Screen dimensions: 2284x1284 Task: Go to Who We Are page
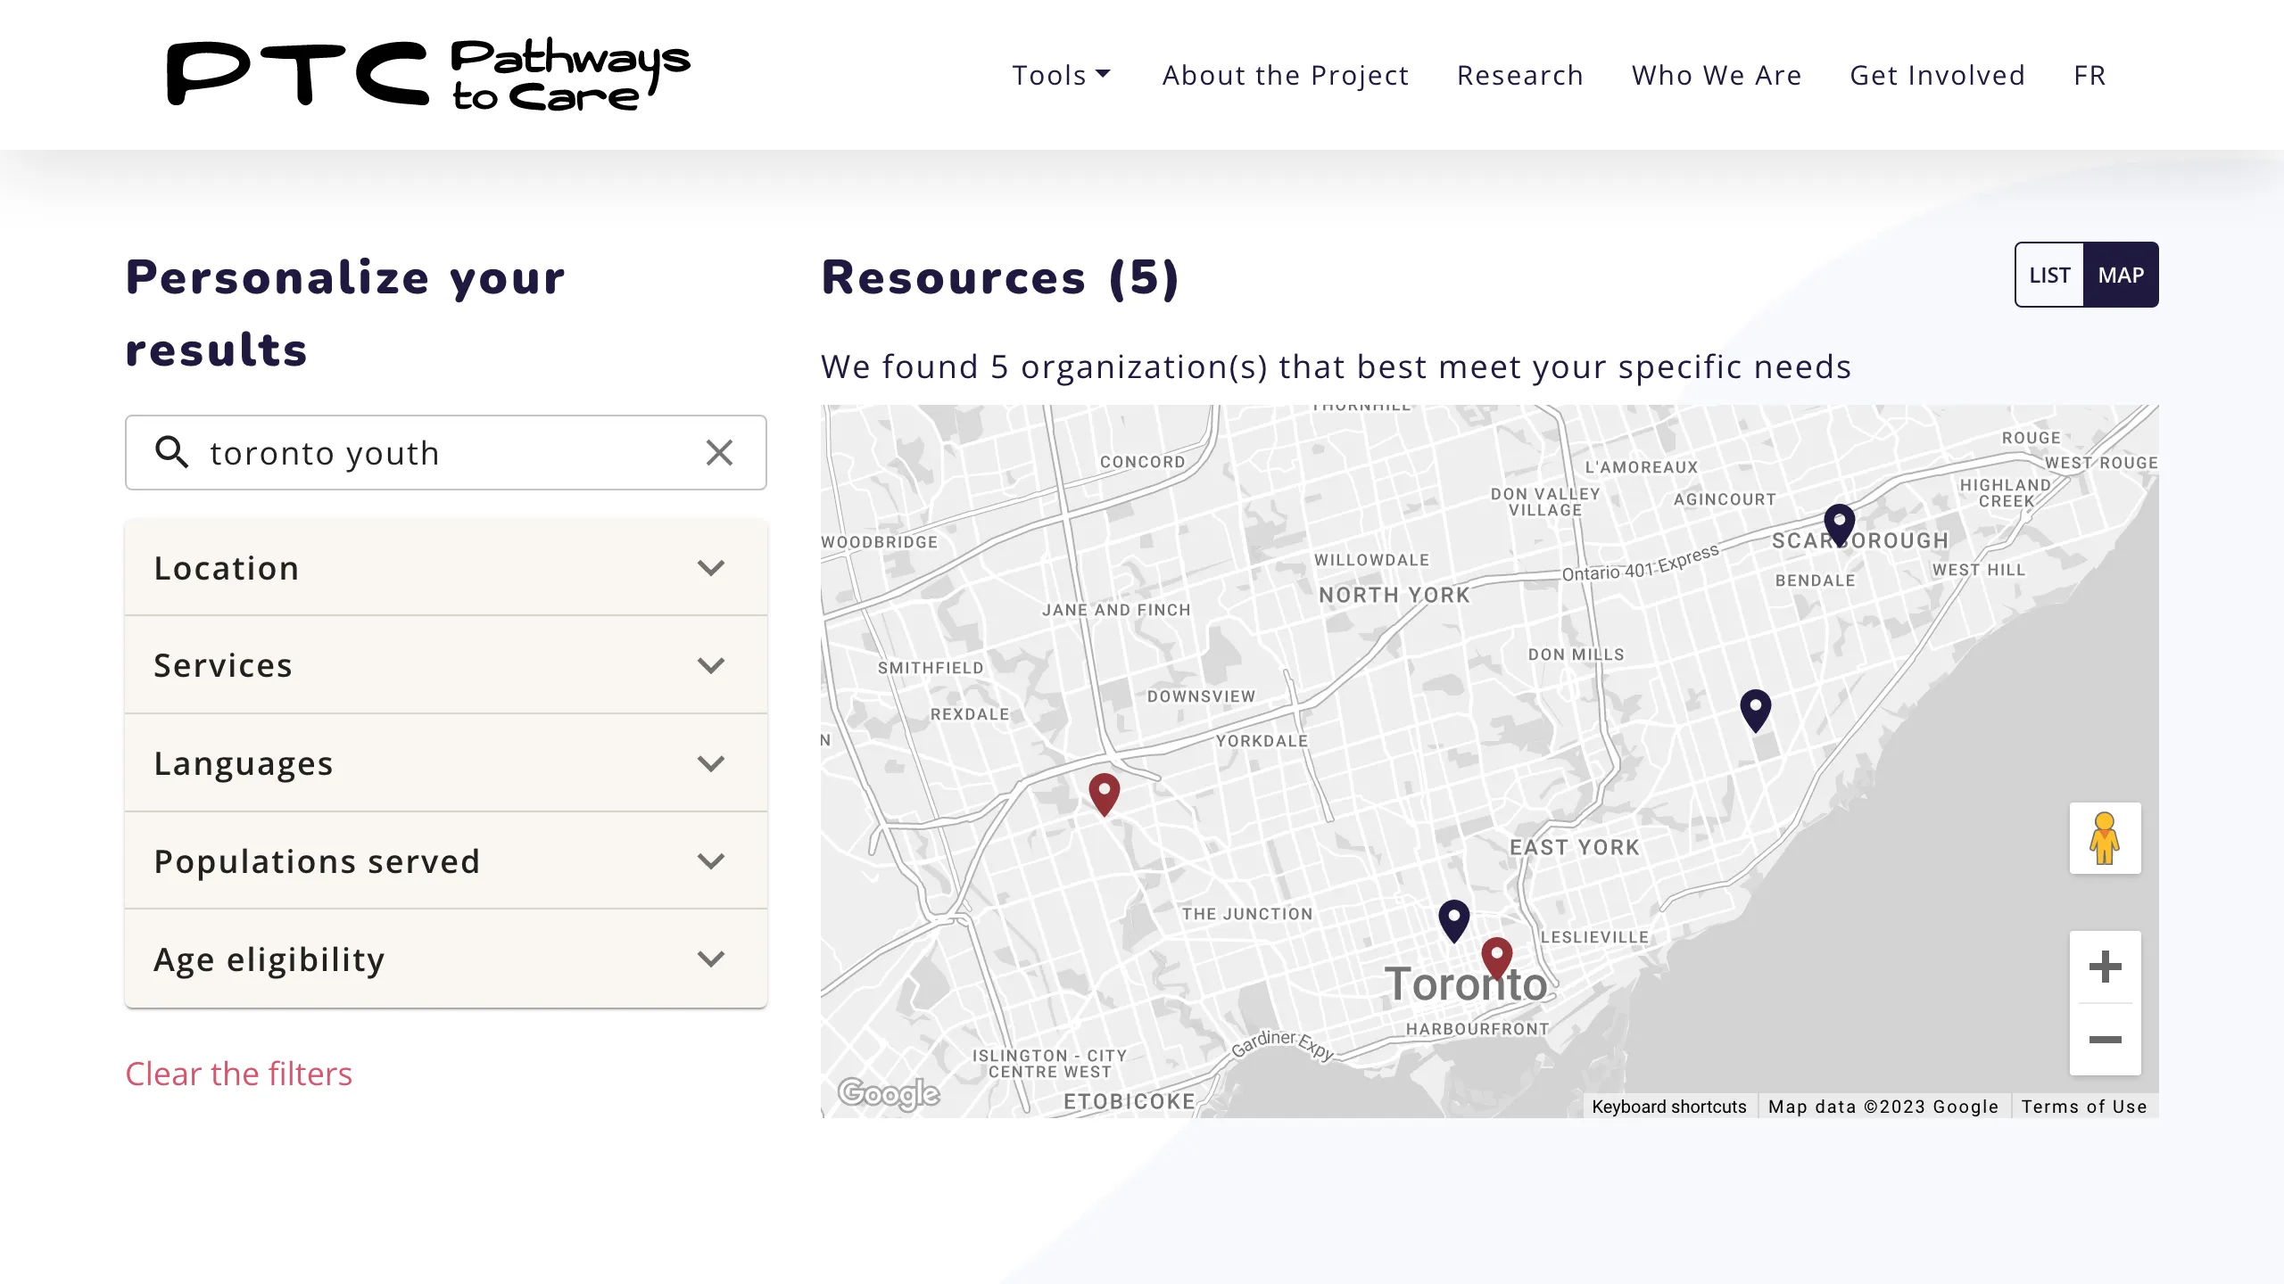pyautogui.click(x=1716, y=75)
